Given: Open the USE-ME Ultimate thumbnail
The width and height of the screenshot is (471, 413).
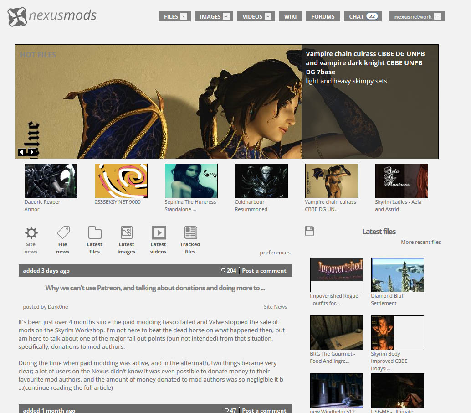Looking at the screenshot, I should tap(398, 391).
